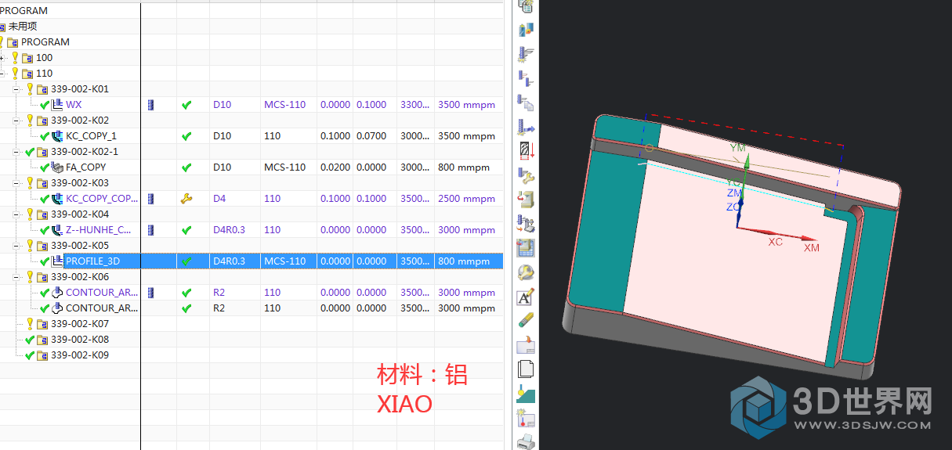952x450 pixels.
Task: Select the highlighted PROFILE_3D operation
Action: (92, 261)
